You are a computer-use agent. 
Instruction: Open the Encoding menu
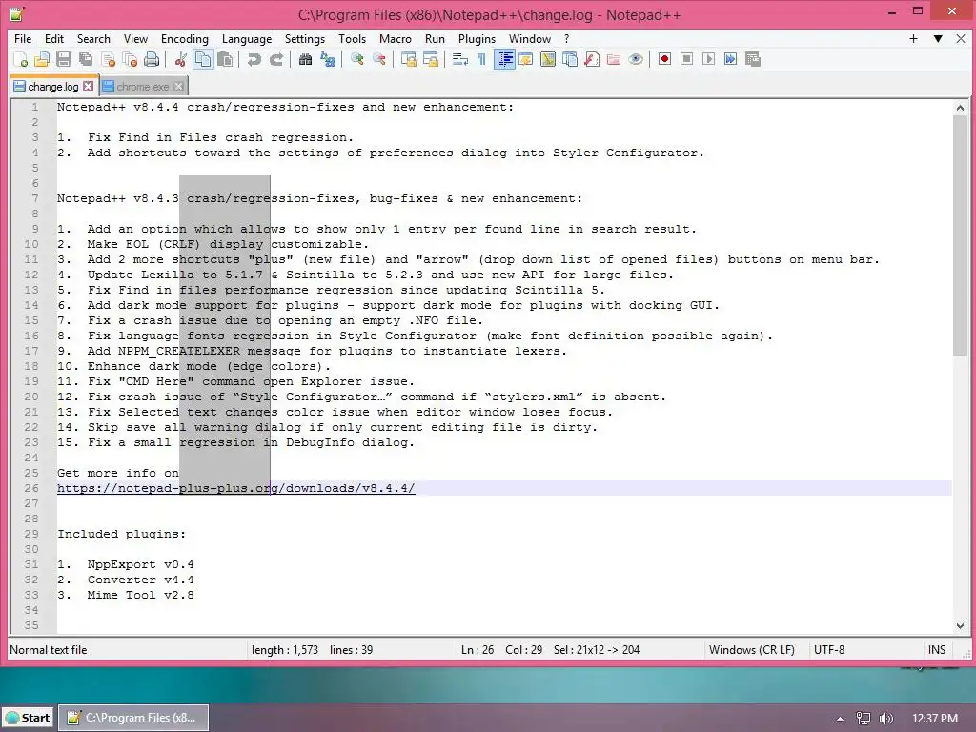185,38
